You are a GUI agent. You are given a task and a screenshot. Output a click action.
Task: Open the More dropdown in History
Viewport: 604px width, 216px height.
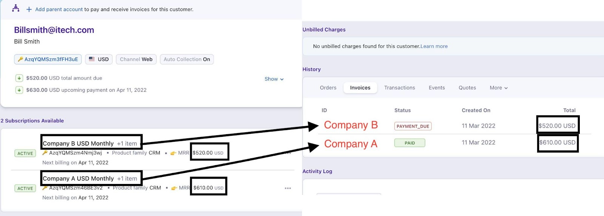pos(498,88)
